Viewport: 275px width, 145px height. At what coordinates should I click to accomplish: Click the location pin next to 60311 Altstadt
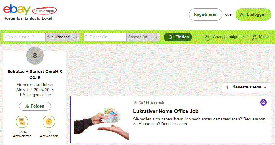(135, 103)
